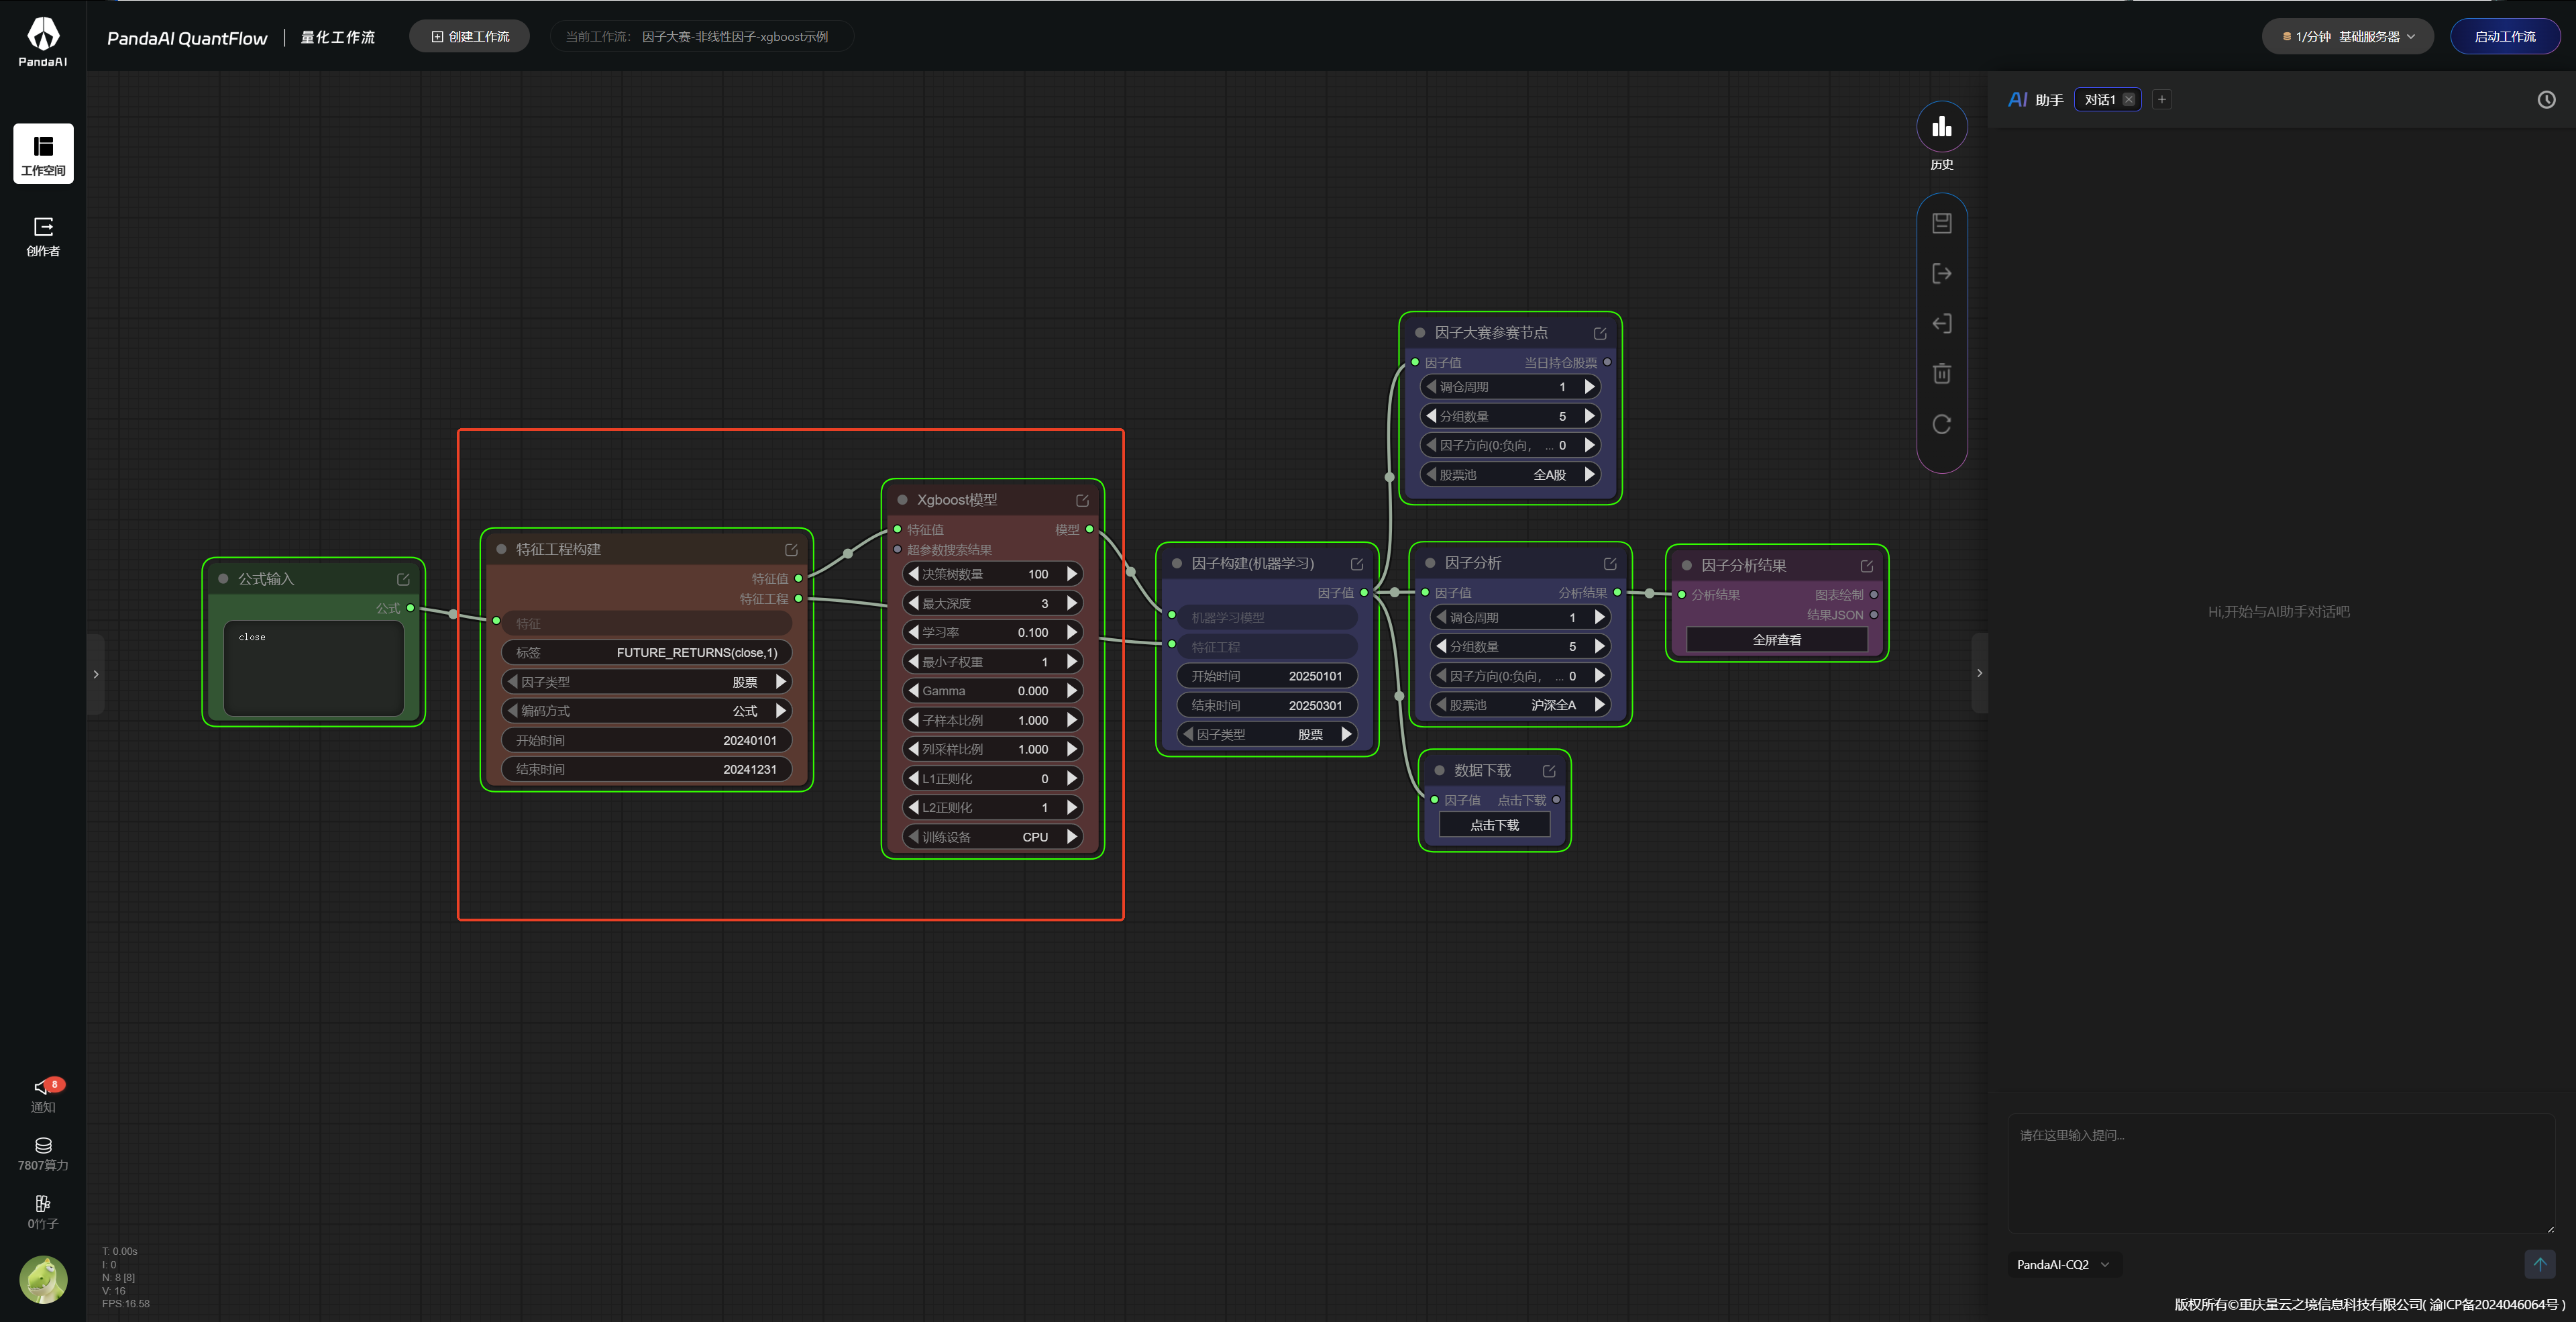Collapse the AI assistant panel chevron
The width and height of the screenshot is (2576, 1322).
point(1979,673)
